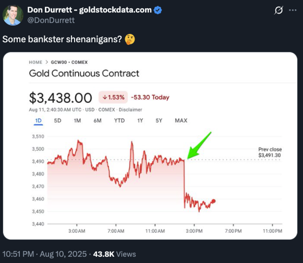The width and height of the screenshot is (303, 263).
Task: Switch to the 5D chart range
Action: (58, 121)
